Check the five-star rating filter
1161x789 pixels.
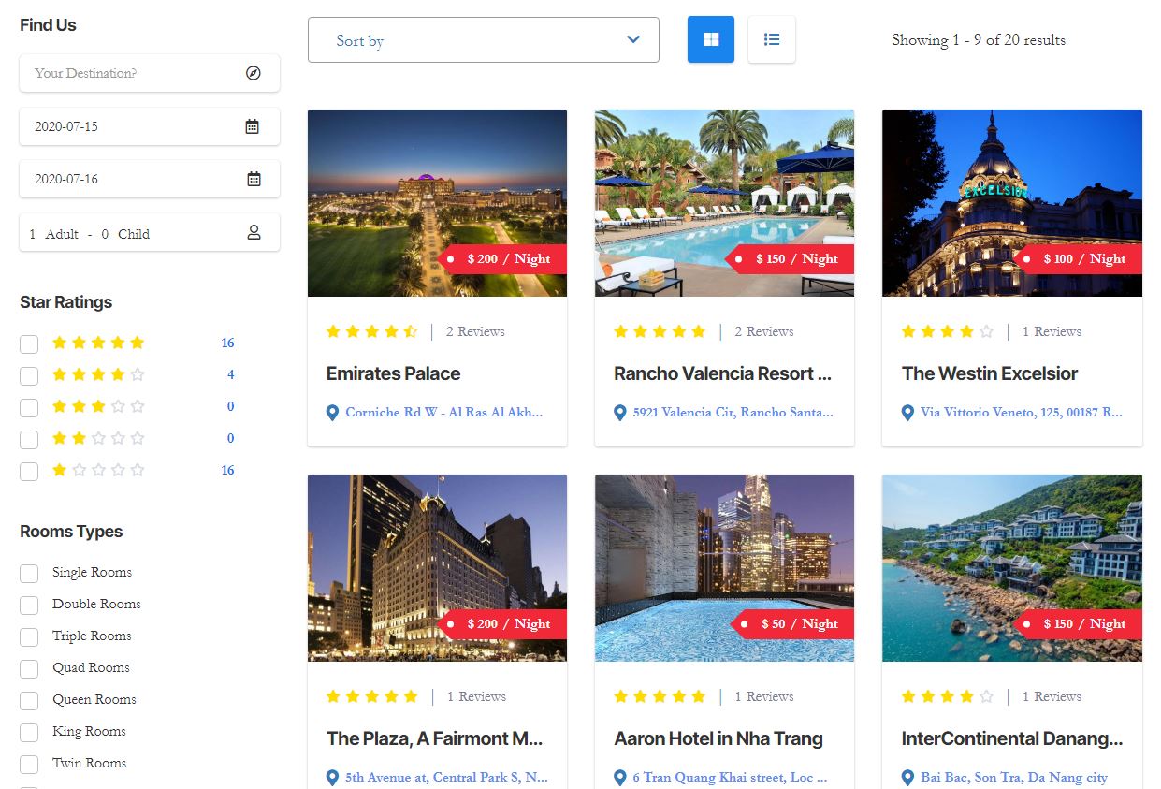coord(29,343)
